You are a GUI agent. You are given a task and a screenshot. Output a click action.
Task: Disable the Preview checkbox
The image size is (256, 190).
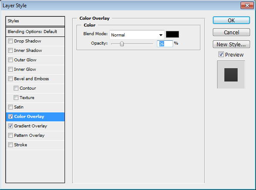click(221, 54)
